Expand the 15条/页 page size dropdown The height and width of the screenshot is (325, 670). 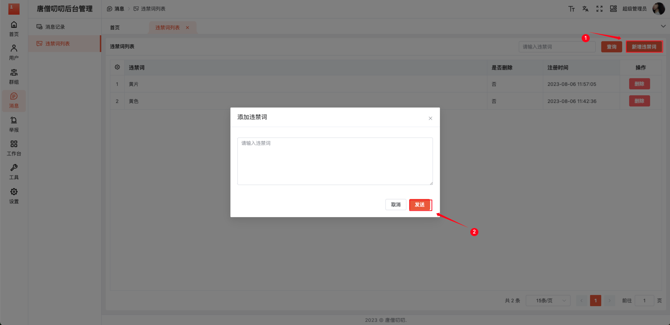[x=548, y=301]
